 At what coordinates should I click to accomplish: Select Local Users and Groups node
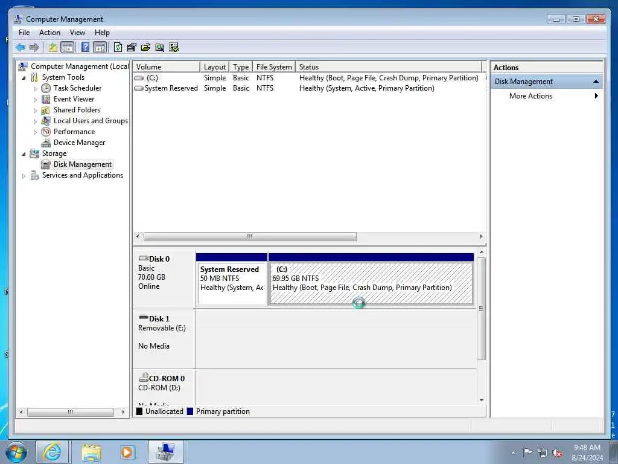point(91,121)
